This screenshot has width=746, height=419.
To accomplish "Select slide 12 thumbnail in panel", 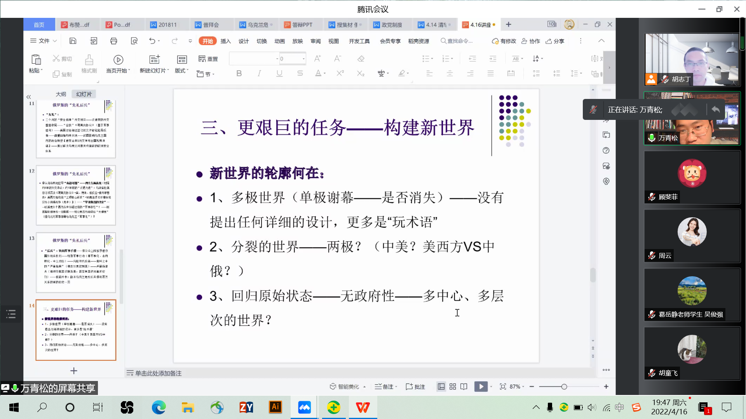I will 76,196.
